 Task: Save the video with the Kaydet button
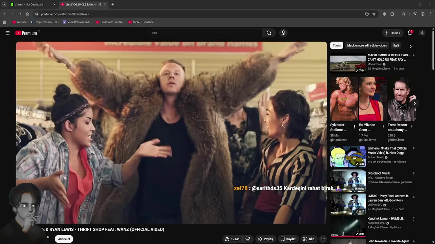pos(288,239)
